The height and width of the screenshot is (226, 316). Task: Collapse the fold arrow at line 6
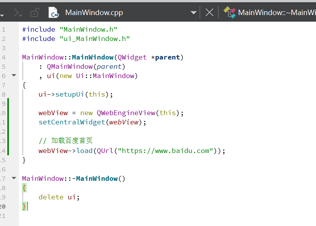pyautogui.click(x=14, y=75)
